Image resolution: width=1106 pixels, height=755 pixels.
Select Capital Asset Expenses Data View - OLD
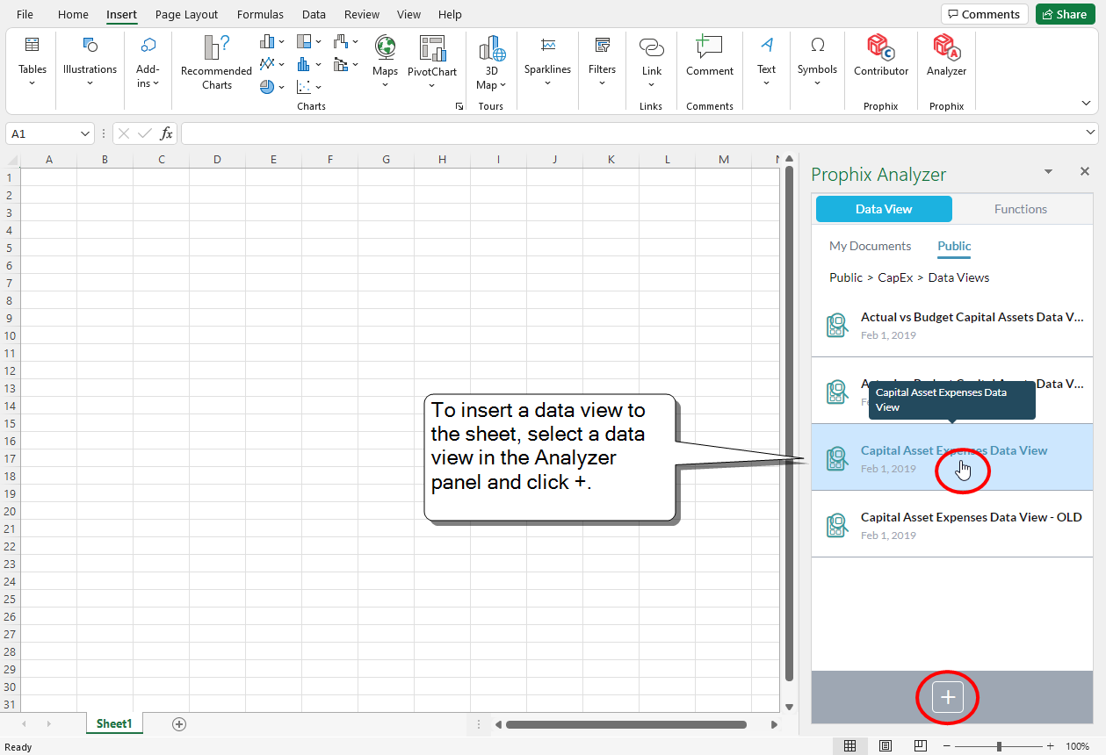(x=951, y=524)
